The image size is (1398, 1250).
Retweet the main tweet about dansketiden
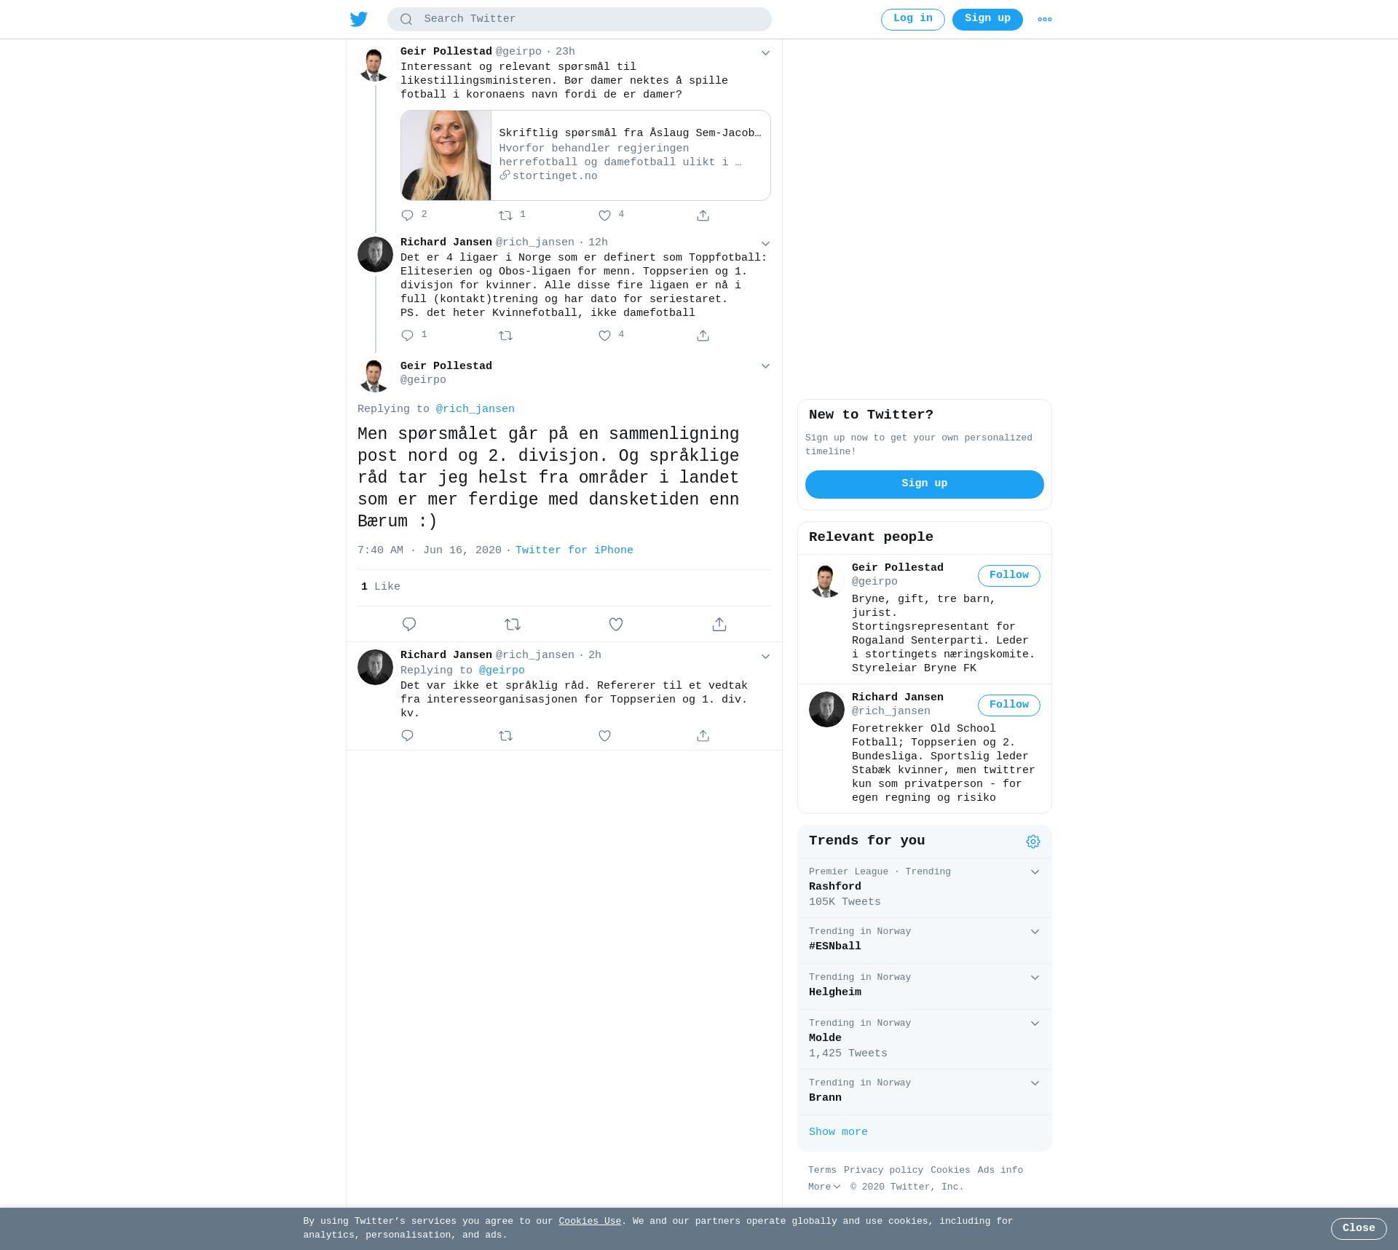(x=513, y=624)
